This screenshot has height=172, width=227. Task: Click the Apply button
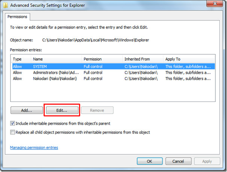(x=207, y=161)
